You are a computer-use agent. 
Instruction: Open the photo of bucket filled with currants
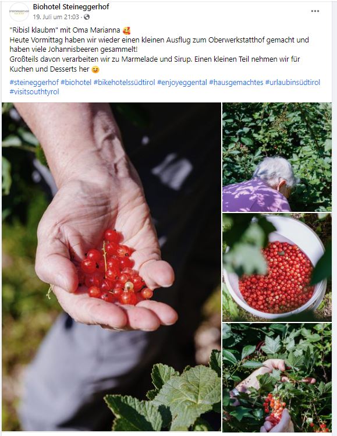click(x=277, y=268)
